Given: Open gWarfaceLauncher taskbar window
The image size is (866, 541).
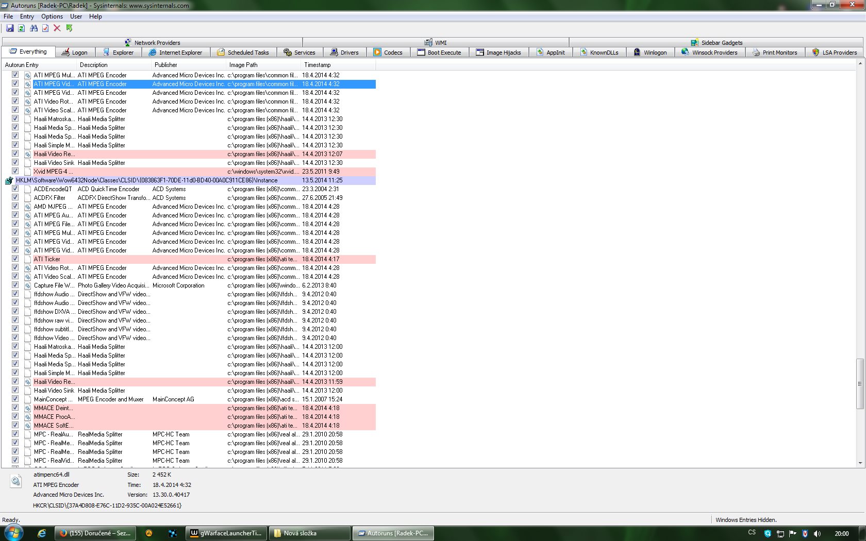Looking at the screenshot, I should pos(226,533).
